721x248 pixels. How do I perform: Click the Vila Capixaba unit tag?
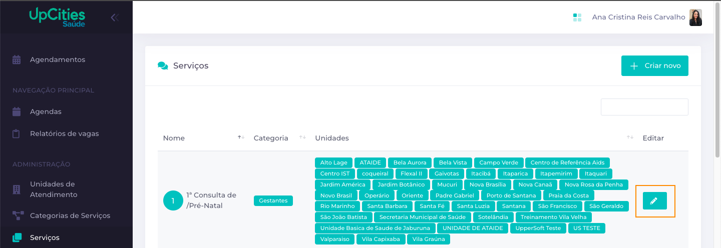(x=381, y=239)
